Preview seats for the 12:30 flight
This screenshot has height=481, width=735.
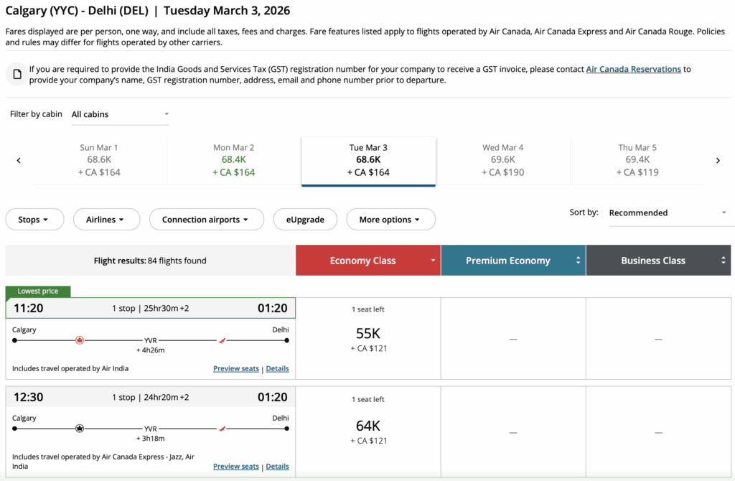tap(235, 466)
